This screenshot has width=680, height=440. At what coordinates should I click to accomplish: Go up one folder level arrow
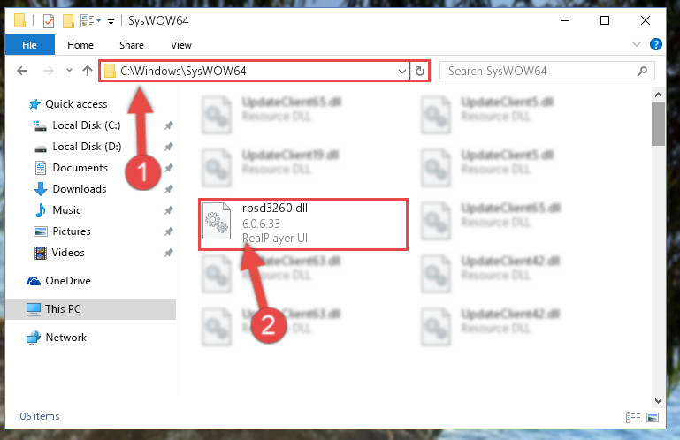pos(88,71)
